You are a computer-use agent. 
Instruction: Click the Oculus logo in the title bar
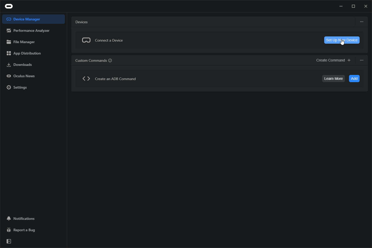9,6
